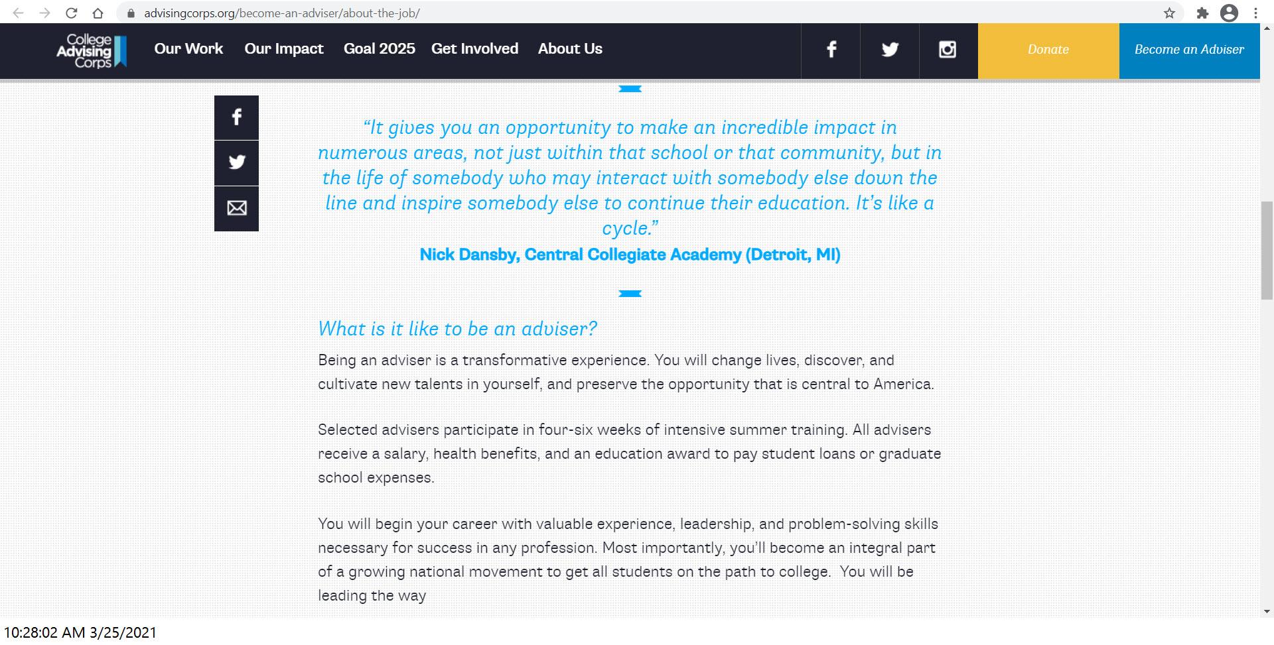Share page via sidebar Facebook button
Screen dimensions: 1274x645
236,117
